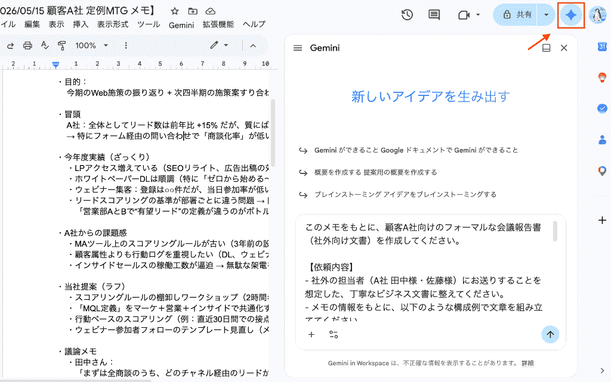Viewport: 611px width, 382px height.
Task: Check the cloud save status icon
Action: (x=210, y=11)
